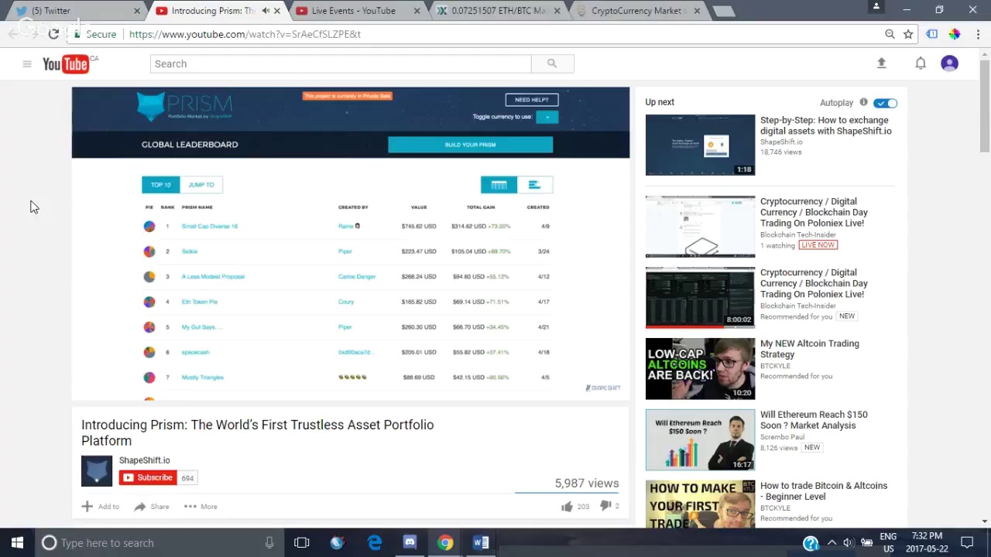Viewport: 991px width, 557px height.
Task: Open the account avatar menu
Action: pyautogui.click(x=950, y=63)
